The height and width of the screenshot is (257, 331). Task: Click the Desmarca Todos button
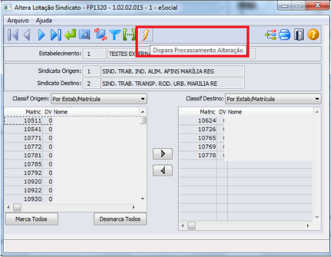[x=120, y=219]
